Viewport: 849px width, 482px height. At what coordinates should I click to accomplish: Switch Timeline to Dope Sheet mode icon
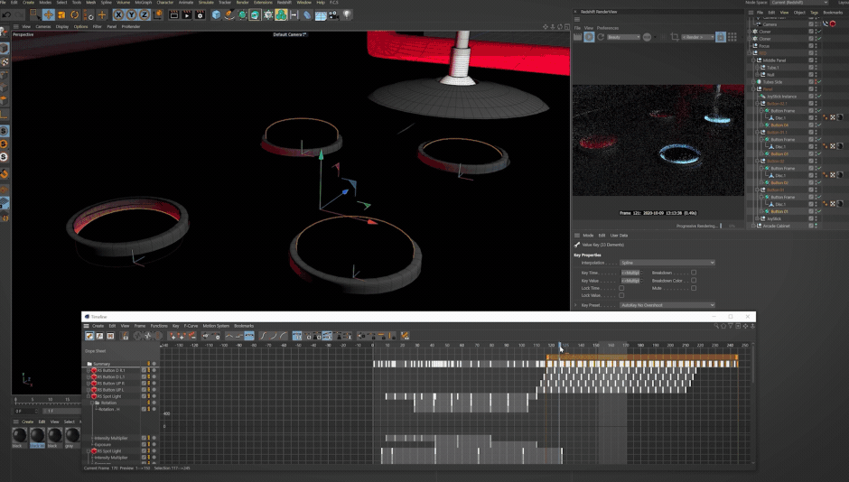click(89, 336)
